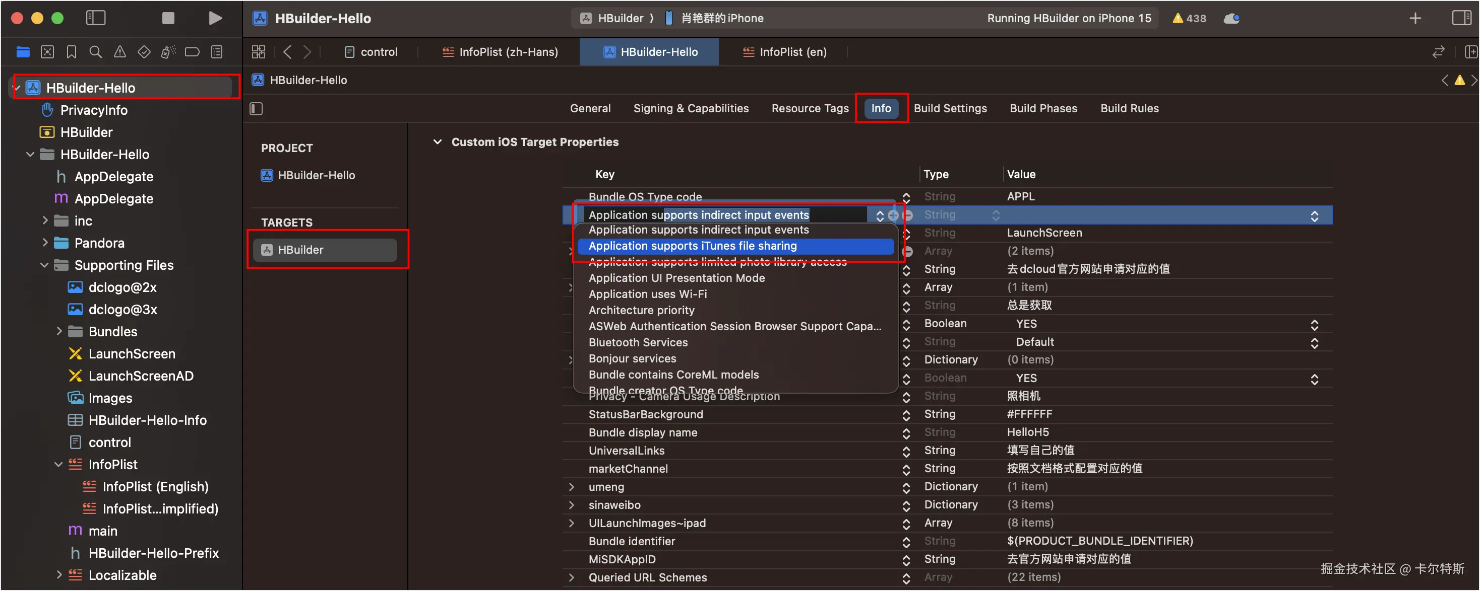Image resolution: width=1480 pixels, height=591 pixels.
Task: Open Boolean YES value dropdown stepper
Action: point(1314,324)
